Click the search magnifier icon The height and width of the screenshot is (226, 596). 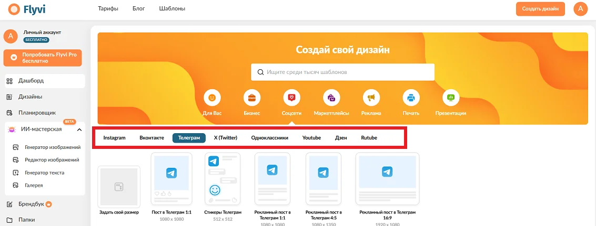tap(261, 72)
